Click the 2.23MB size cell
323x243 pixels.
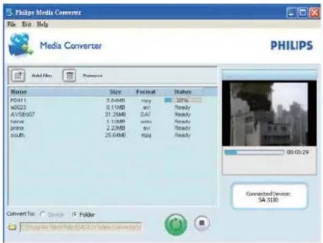tap(116, 128)
